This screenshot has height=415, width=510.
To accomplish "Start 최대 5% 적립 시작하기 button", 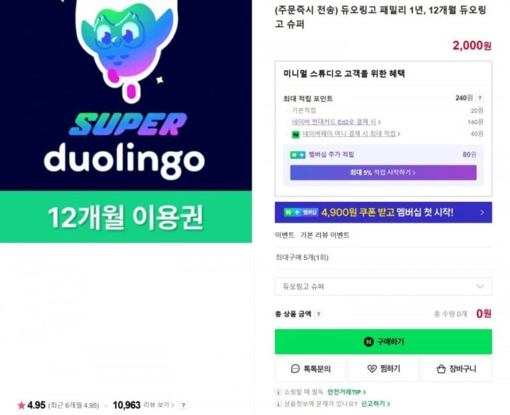I will [383, 173].
